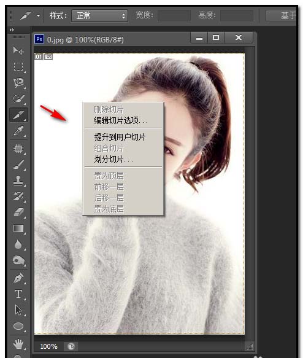Select the Rectangular Marquee tool
This screenshot has width=303, height=358.
(18, 67)
